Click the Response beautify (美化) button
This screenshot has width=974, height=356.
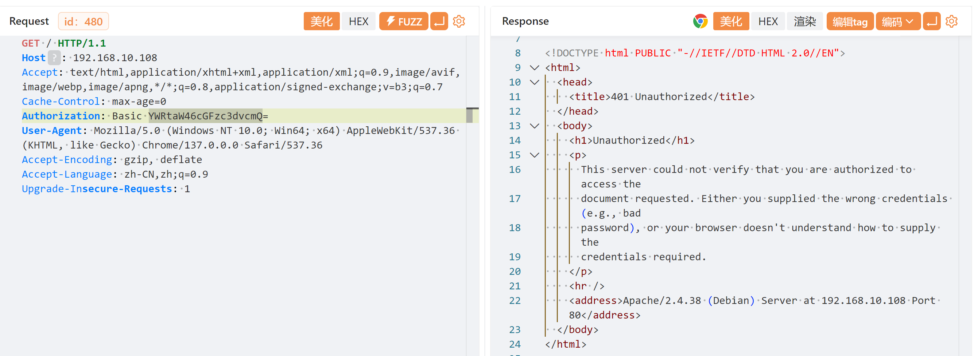[x=730, y=21]
